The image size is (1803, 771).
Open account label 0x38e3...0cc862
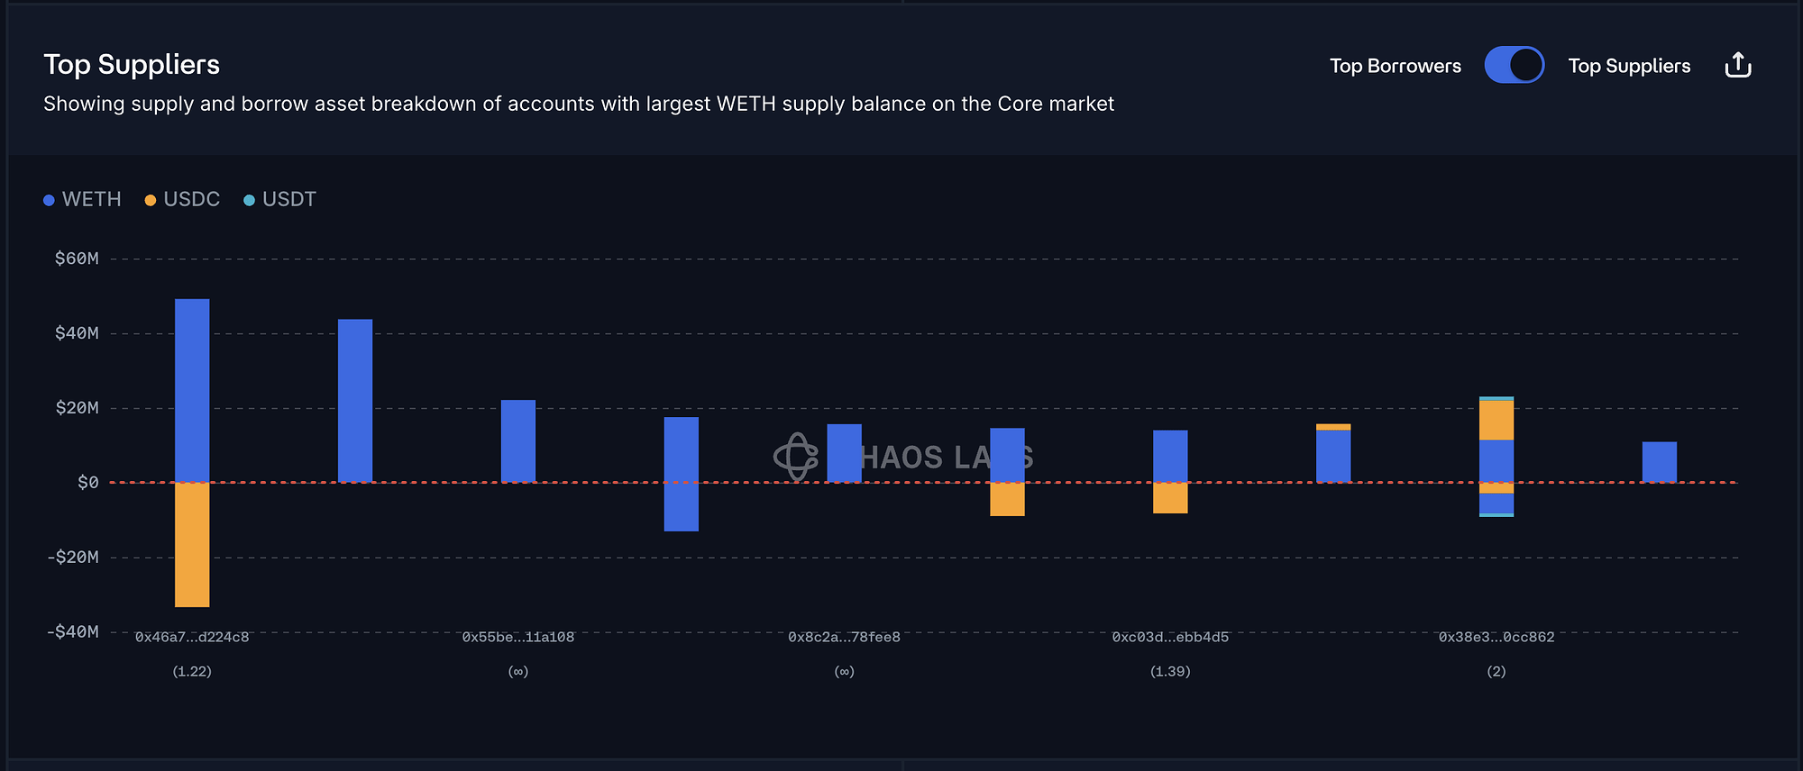(x=1496, y=638)
